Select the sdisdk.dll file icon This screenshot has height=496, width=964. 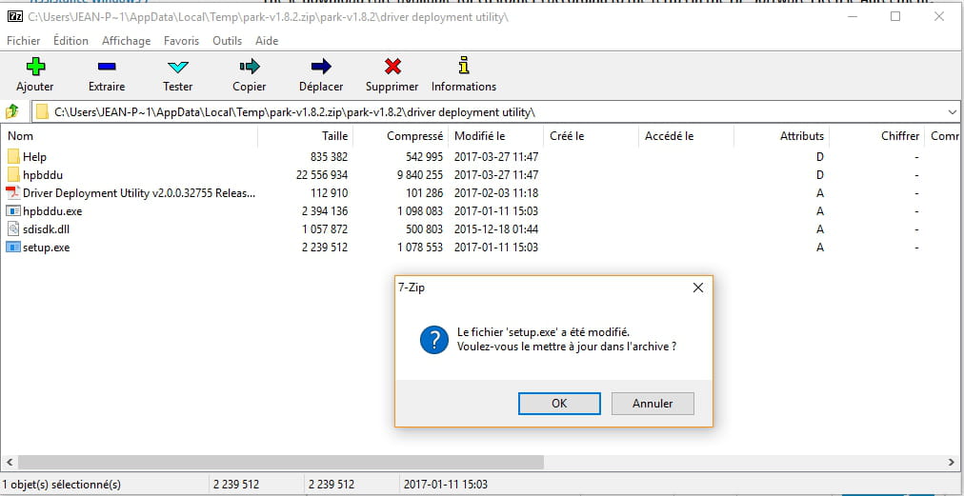13,229
